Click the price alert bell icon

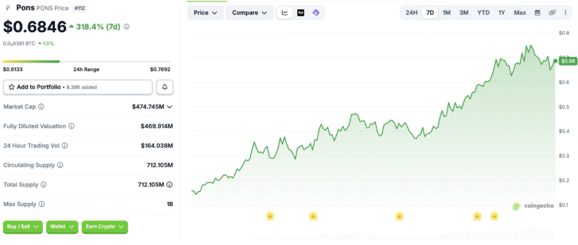coord(165,87)
